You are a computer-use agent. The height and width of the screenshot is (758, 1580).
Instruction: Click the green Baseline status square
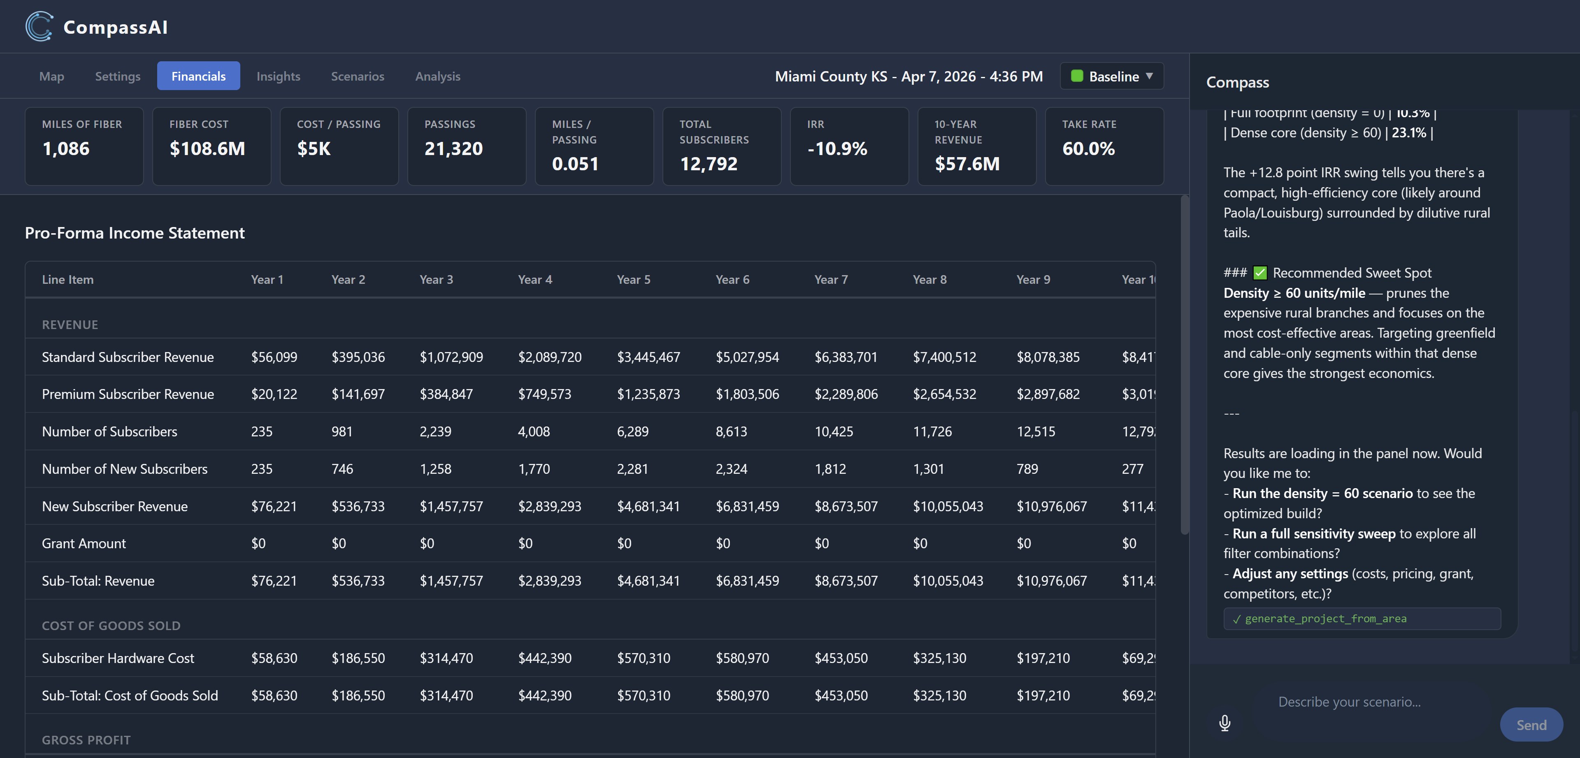point(1076,76)
